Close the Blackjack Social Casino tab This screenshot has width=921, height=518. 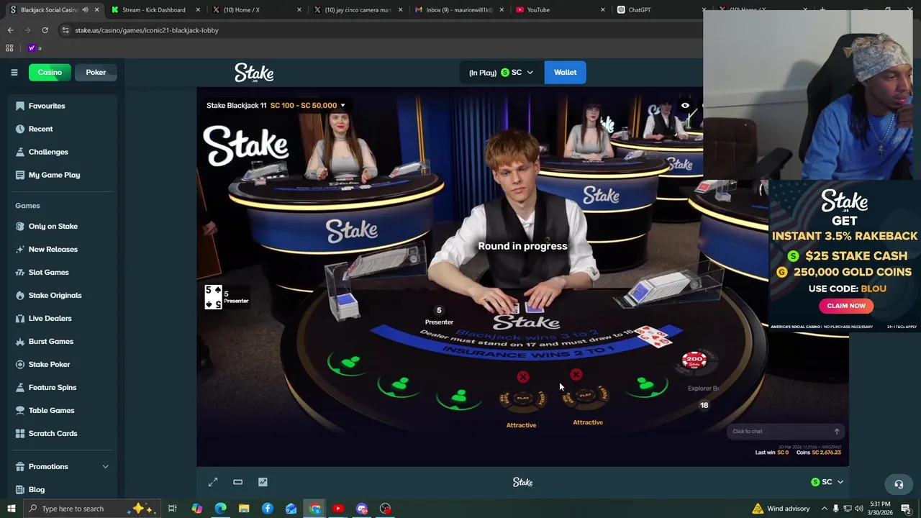tap(96, 10)
